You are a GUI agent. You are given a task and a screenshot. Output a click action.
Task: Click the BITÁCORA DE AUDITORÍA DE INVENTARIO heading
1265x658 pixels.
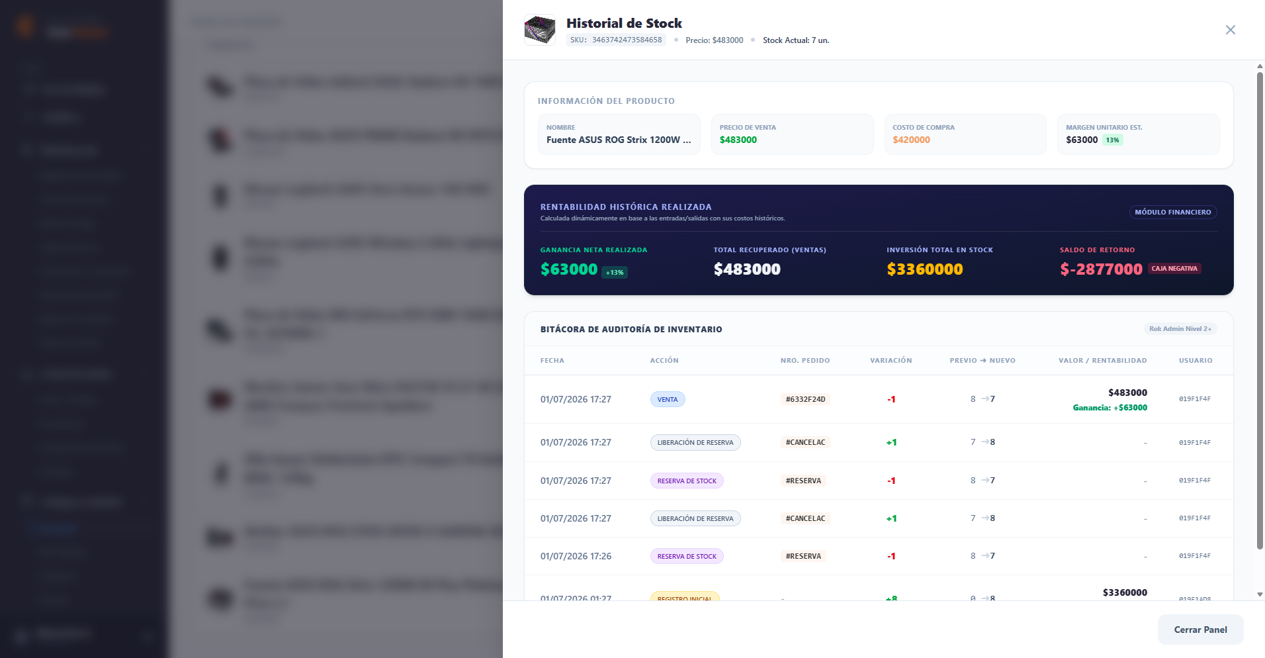coord(631,329)
